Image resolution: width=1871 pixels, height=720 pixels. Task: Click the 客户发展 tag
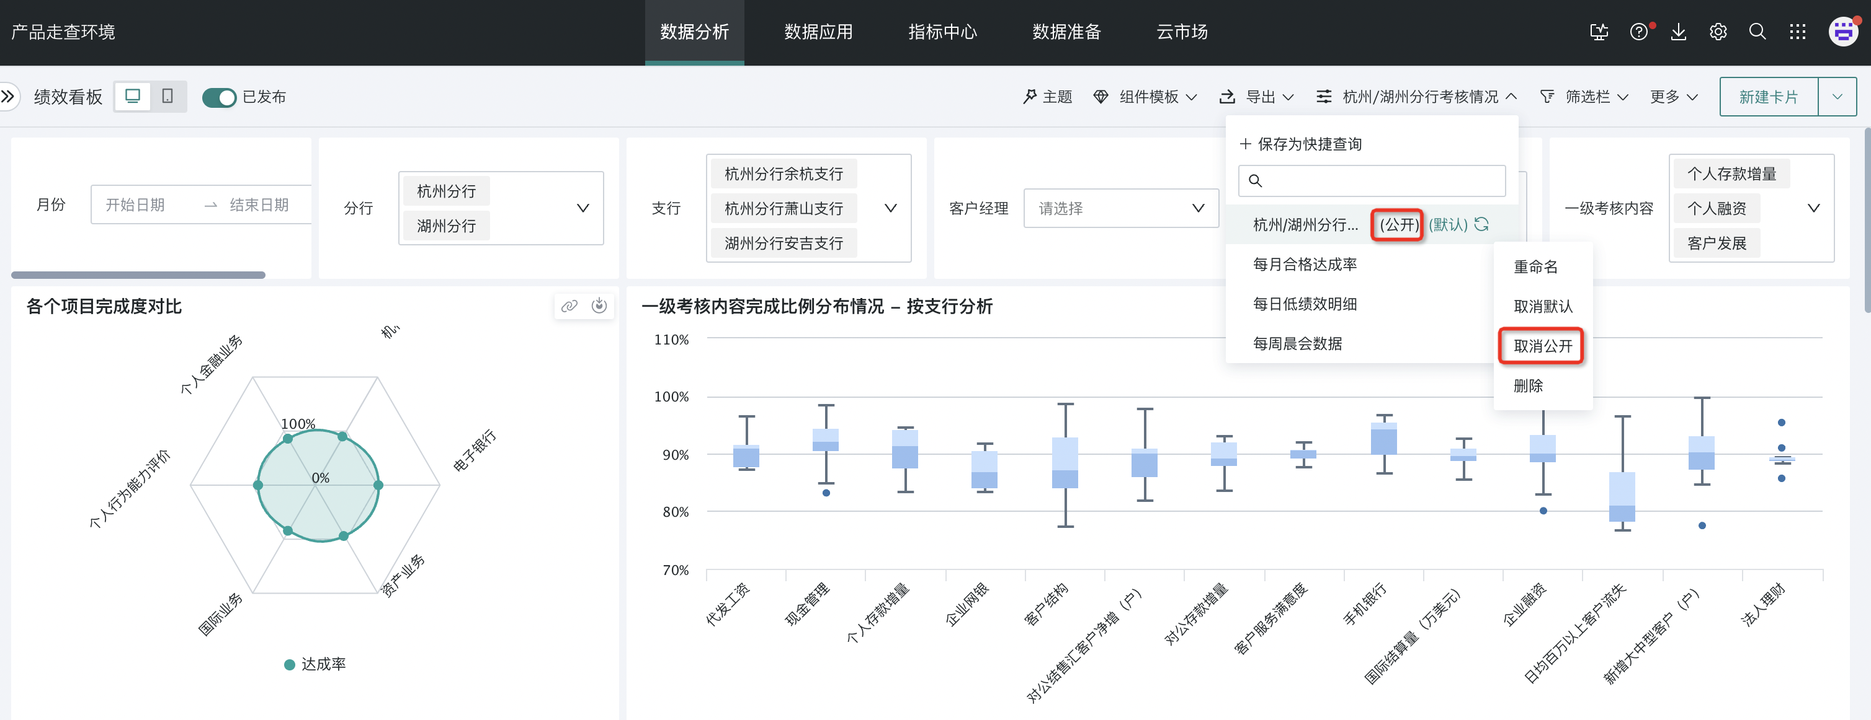point(1717,243)
